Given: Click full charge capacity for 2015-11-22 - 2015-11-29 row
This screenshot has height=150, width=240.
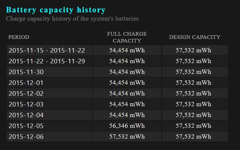Looking at the screenshot, I should click(x=127, y=61).
